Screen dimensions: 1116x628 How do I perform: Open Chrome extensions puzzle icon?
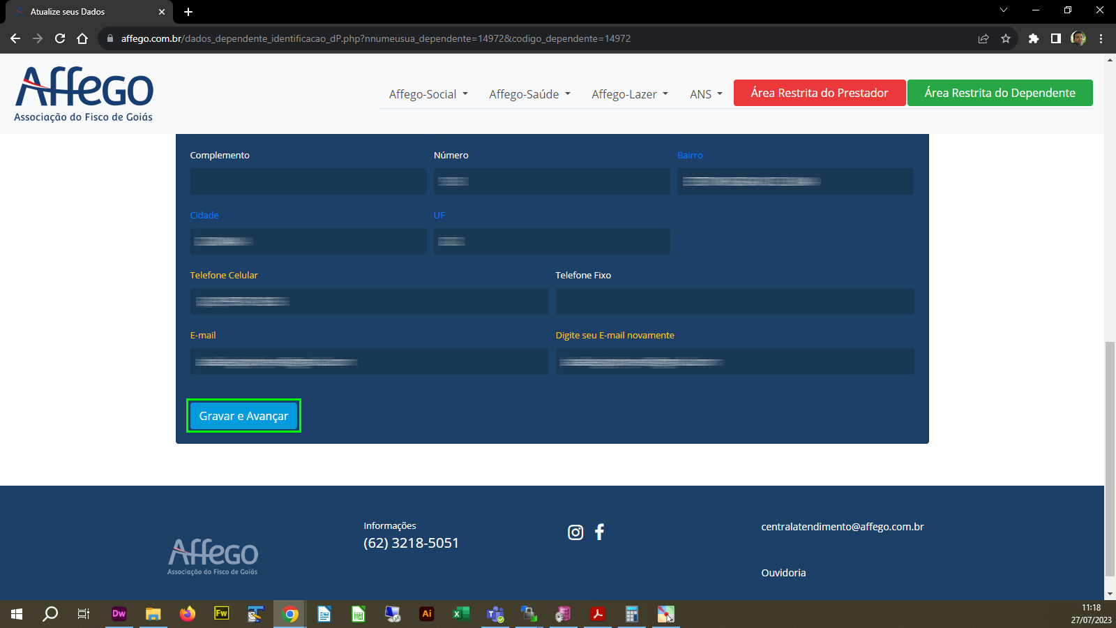coord(1034,38)
